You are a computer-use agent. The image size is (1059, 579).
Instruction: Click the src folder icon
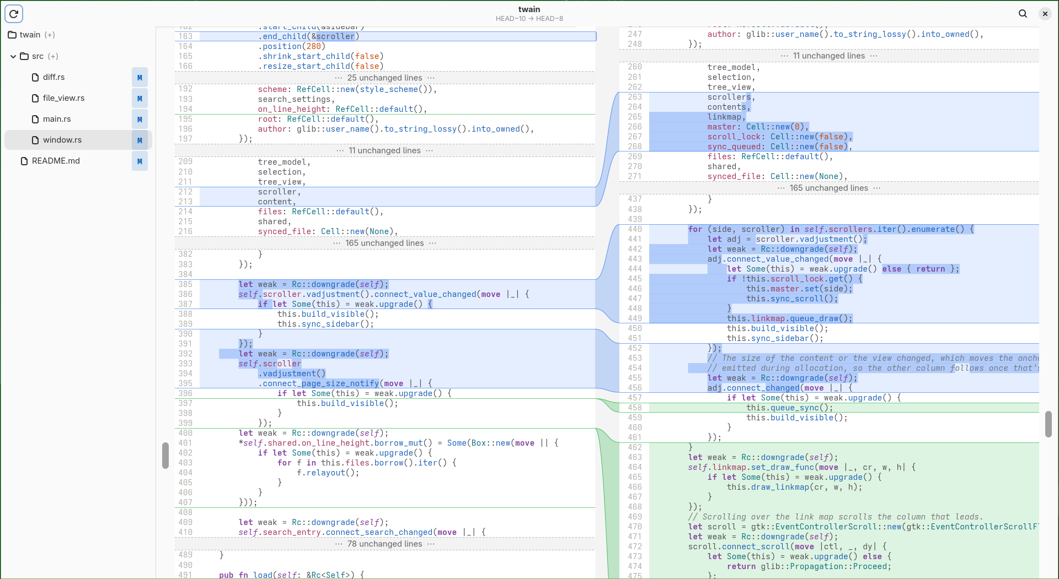click(24, 56)
